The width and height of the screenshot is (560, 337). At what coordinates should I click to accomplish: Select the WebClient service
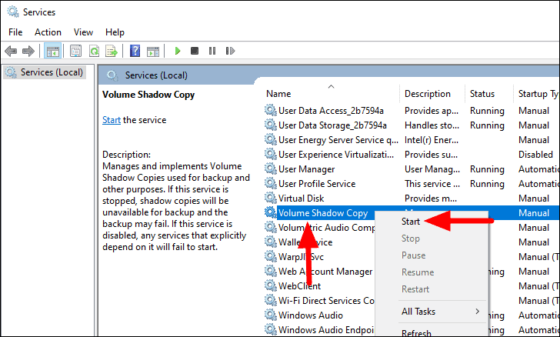[299, 286]
